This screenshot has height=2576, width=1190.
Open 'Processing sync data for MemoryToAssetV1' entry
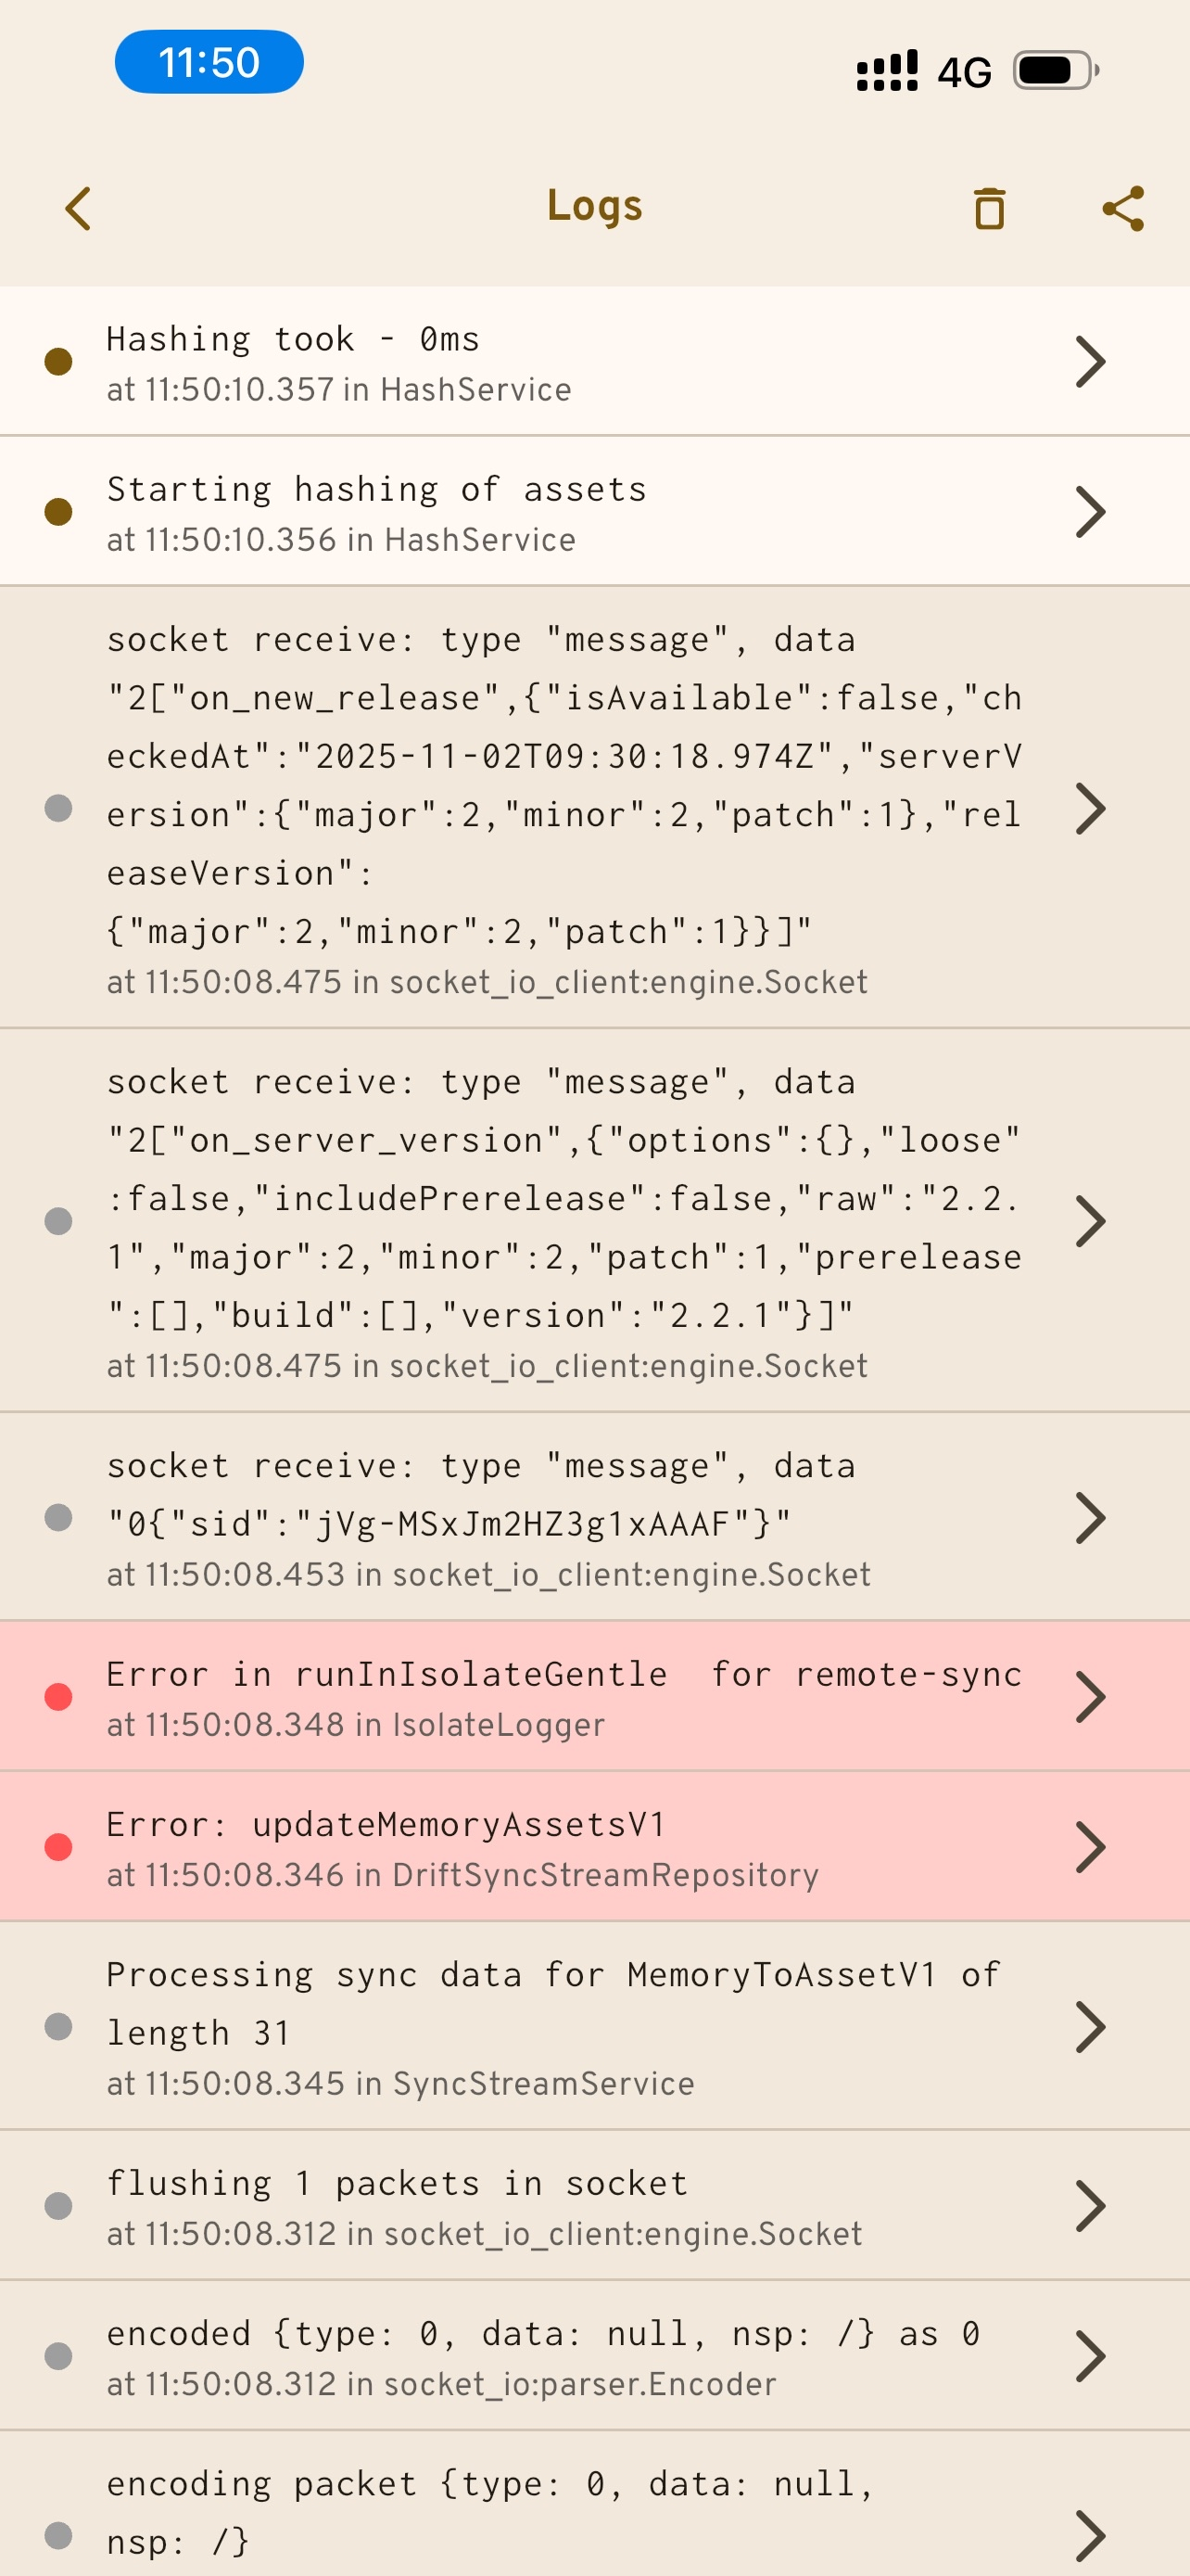tap(560, 2026)
